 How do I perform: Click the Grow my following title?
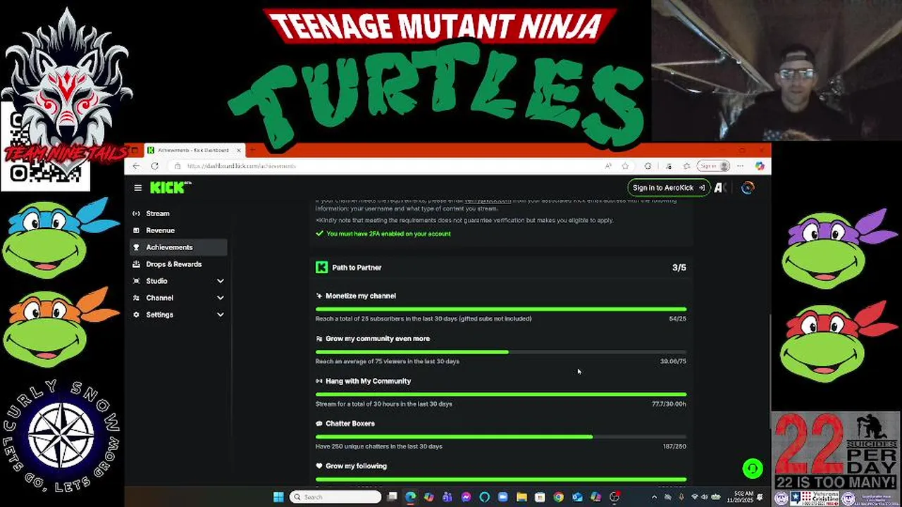(356, 466)
